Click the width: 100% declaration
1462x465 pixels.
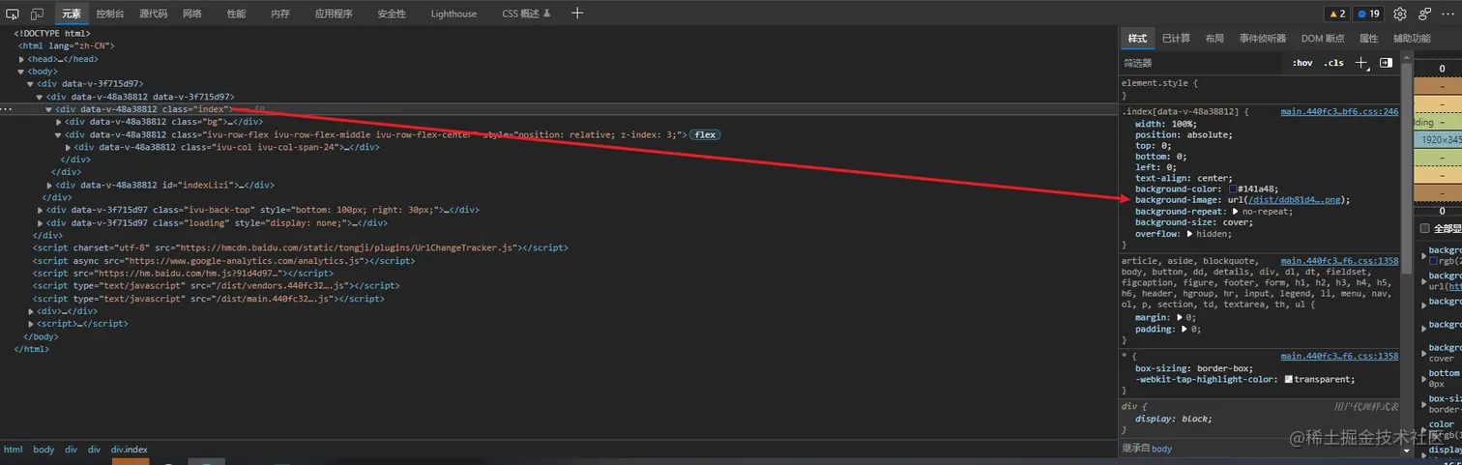[1168, 124]
